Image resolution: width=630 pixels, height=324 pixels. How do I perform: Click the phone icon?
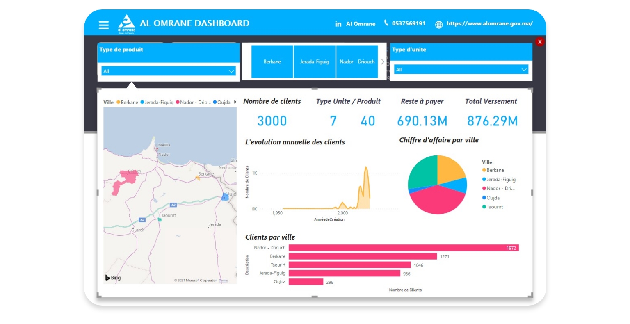pos(386,23)
